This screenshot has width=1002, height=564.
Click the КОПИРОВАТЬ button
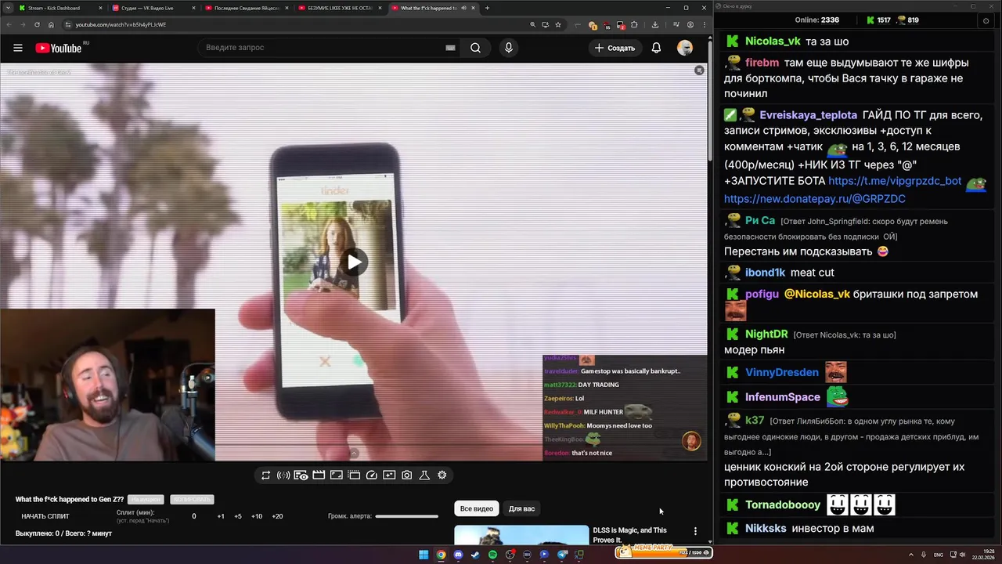coord(192,499)
